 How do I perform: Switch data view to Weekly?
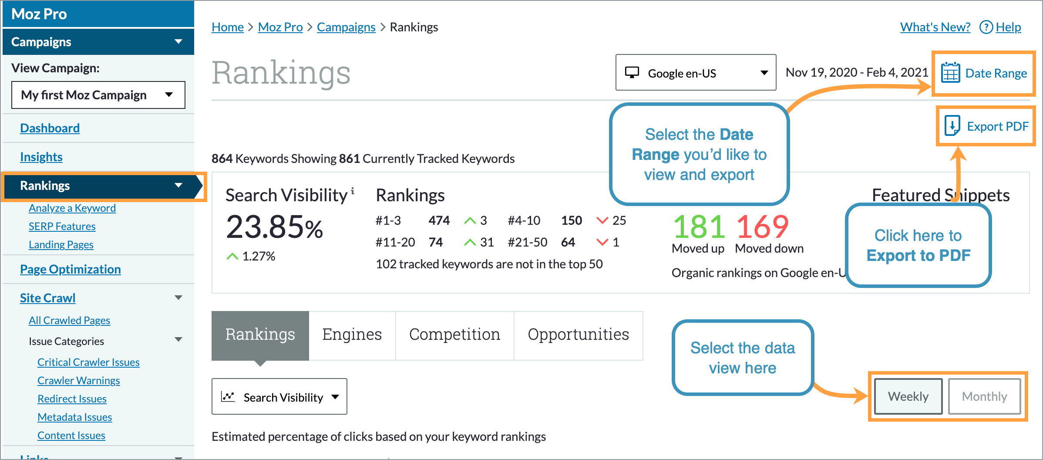(908, 396)
